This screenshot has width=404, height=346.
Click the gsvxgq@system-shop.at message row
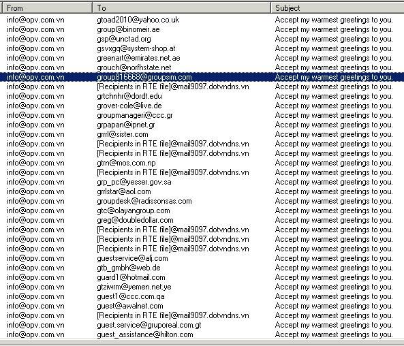pyautogui.click(x=202, y=48)
